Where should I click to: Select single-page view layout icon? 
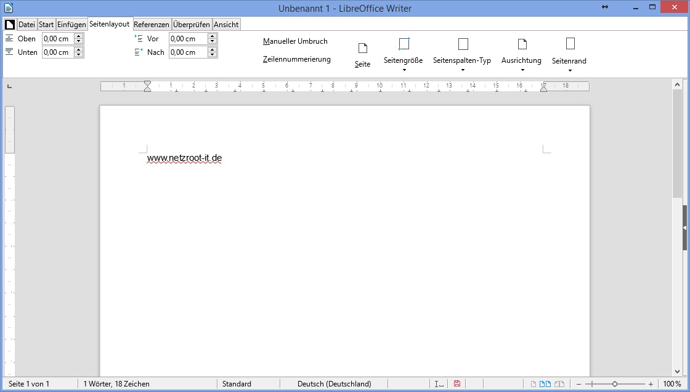pyautogui.click(x=534, y=383)
